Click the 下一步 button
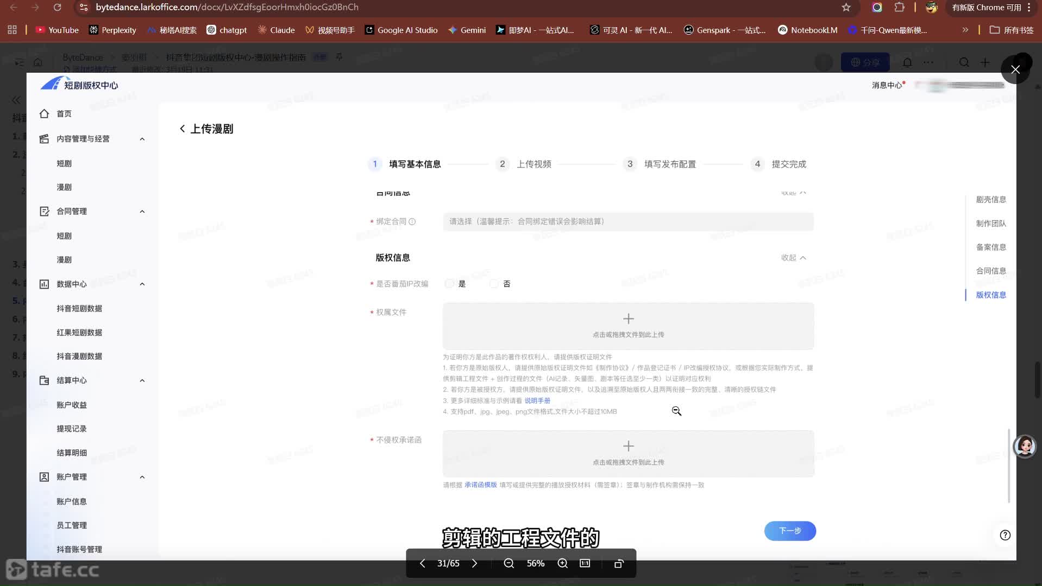Viewport: 1042px width, 586px height. point(789,531)
